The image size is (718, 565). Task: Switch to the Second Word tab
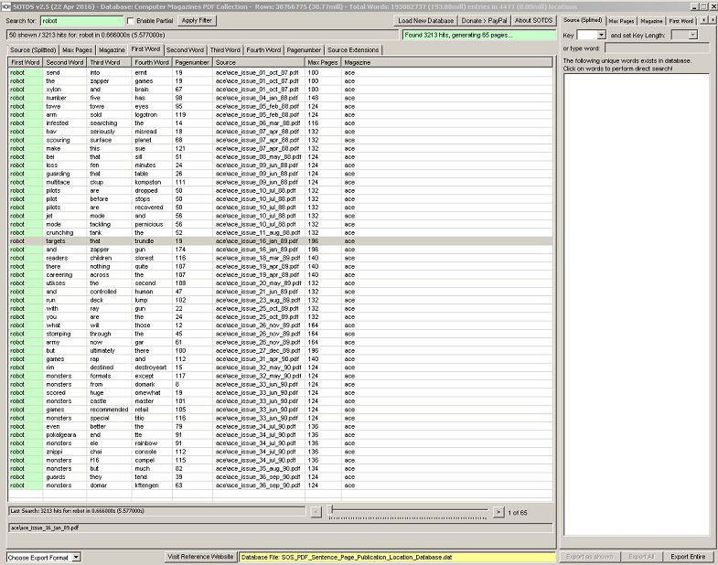pos(185,49)
